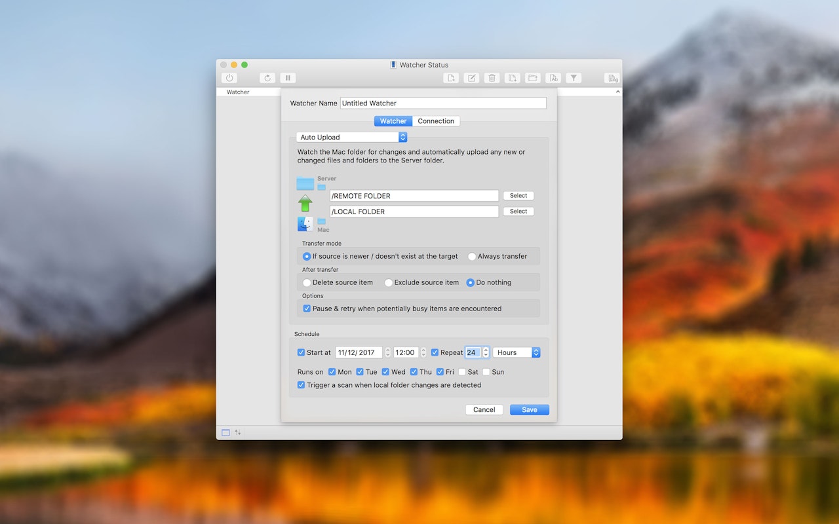
Task: Click the Mac Finder icon
Action: point(305,224)
